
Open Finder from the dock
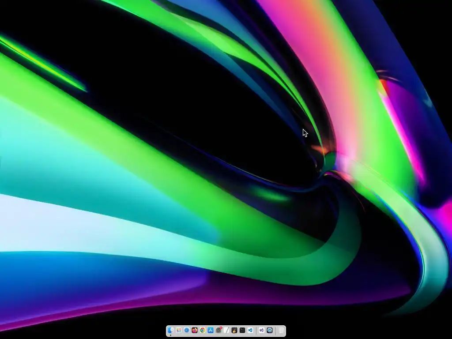click(x=171, y=330)
